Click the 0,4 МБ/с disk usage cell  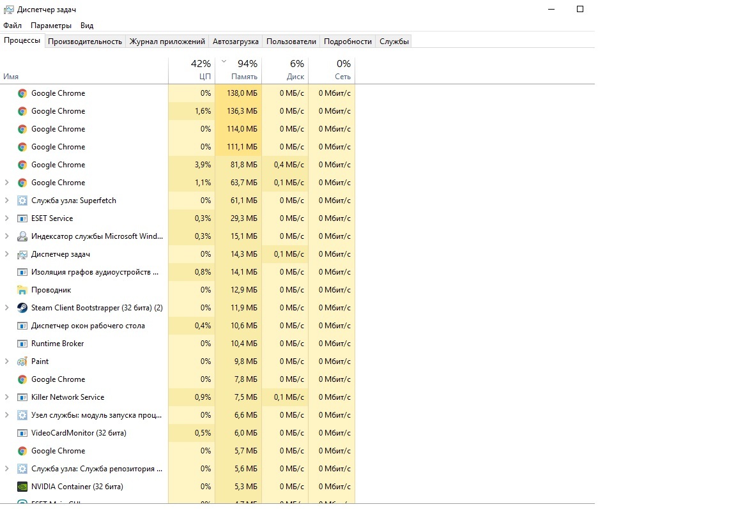coord(285,165)
